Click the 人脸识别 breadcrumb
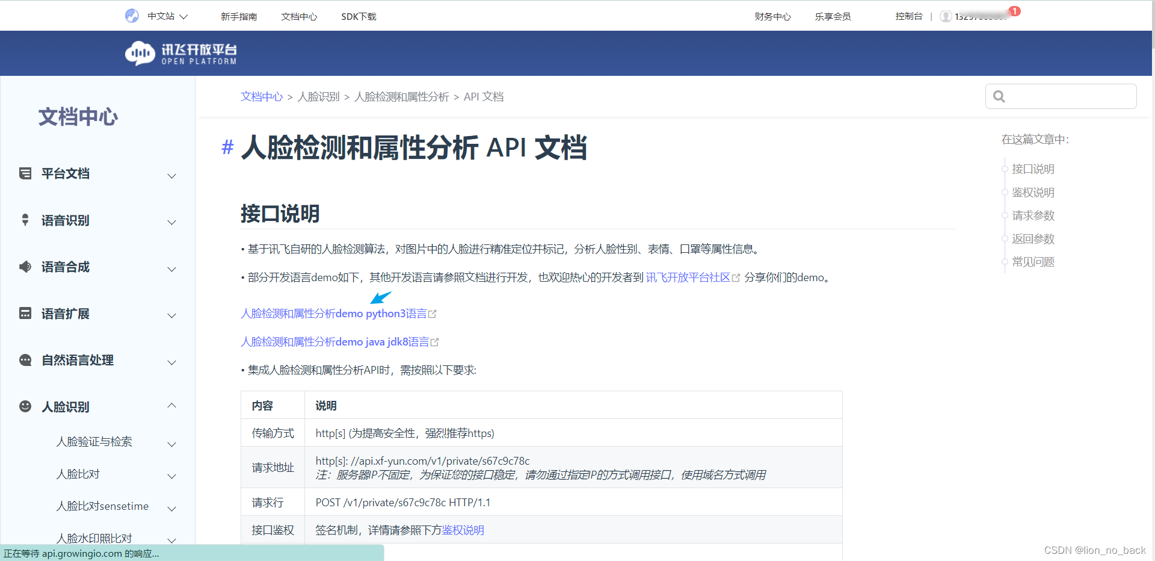 [x=319, y=96]
